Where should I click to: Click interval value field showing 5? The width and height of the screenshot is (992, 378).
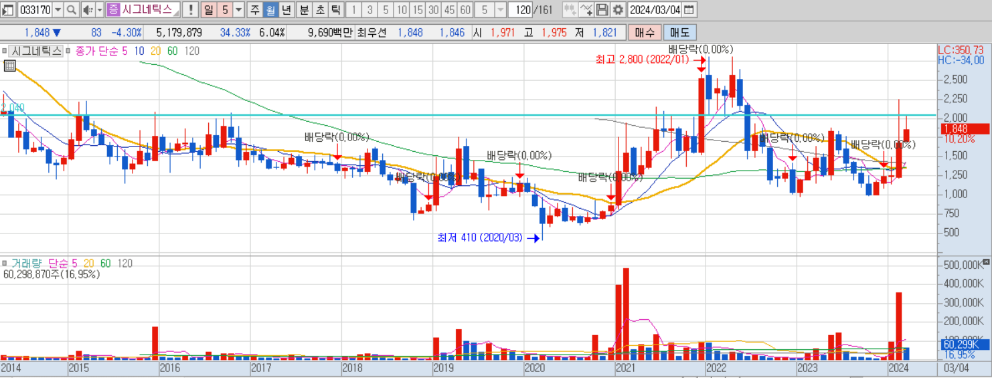click(485, 9)
